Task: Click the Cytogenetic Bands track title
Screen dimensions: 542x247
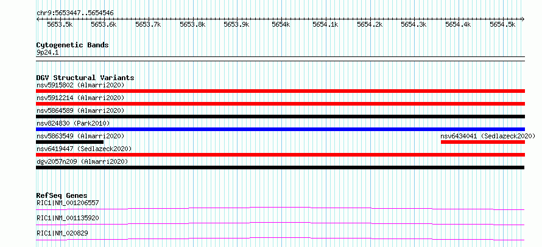Action: [x=72, y=45]
